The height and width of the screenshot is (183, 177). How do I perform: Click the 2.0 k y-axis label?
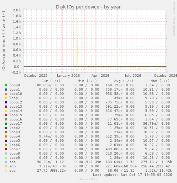pos(17,10)
